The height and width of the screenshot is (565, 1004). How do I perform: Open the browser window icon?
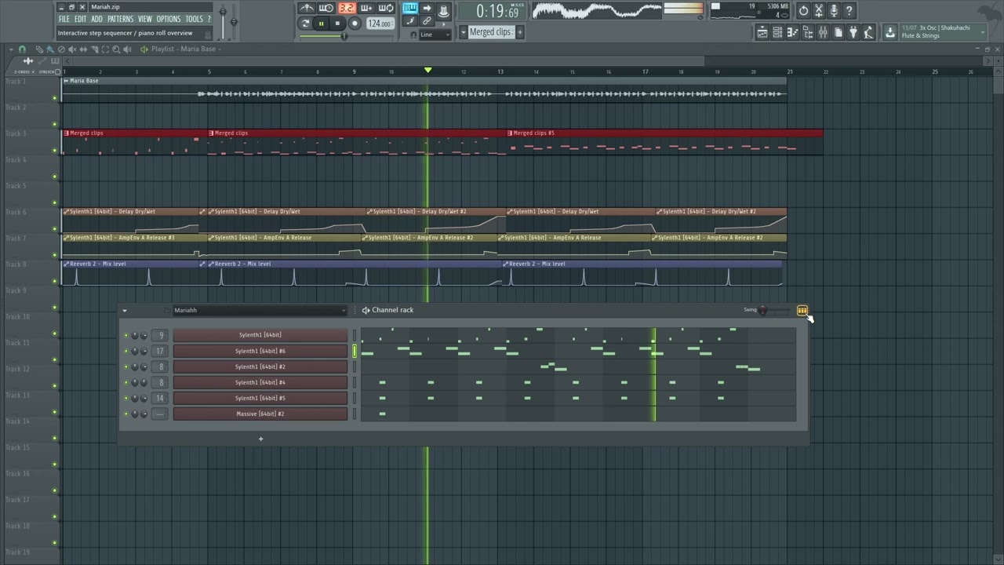(808, 32)
